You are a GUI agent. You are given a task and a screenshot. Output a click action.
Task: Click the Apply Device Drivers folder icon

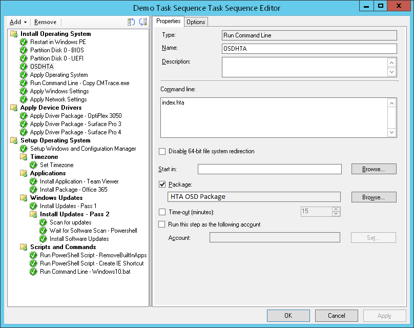click(14, 108)
